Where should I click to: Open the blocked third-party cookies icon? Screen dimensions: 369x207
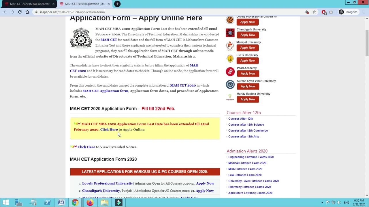tap(307, 12)
